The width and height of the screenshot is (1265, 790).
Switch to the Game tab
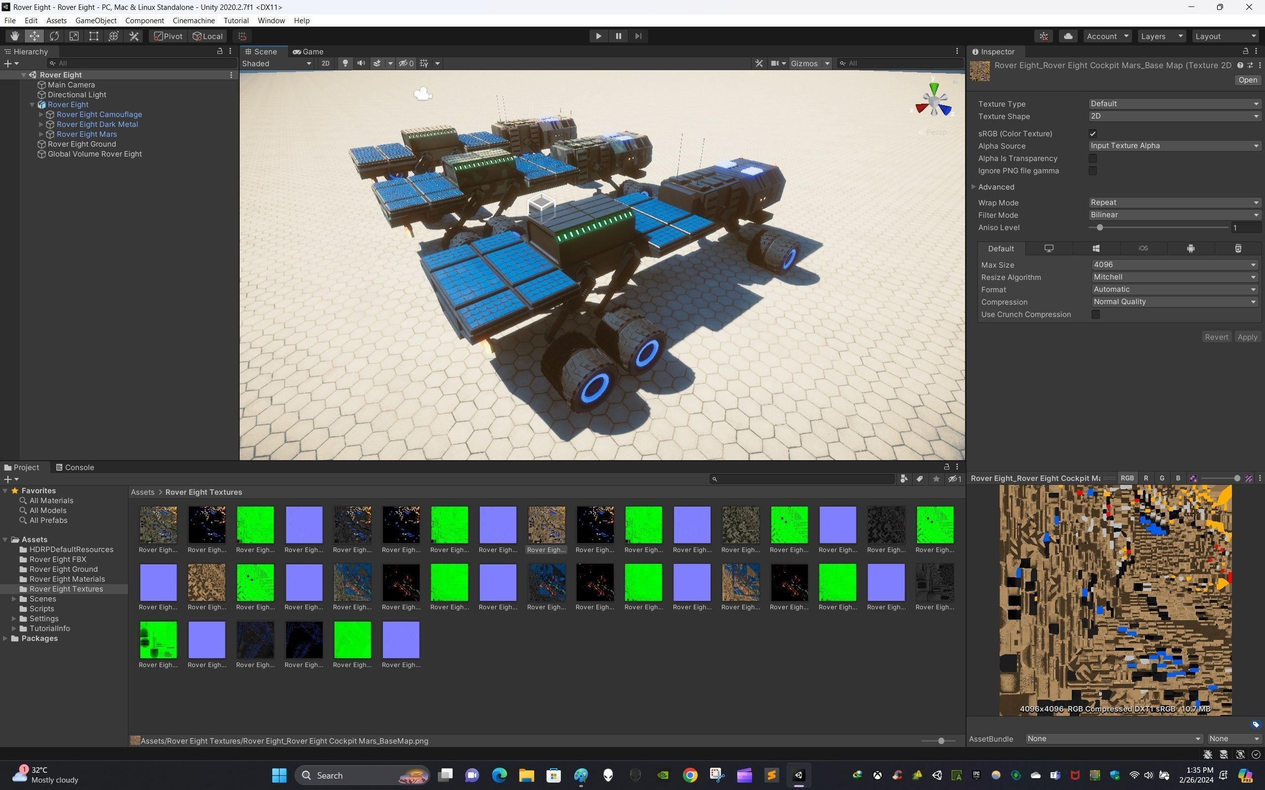(308, 51)
